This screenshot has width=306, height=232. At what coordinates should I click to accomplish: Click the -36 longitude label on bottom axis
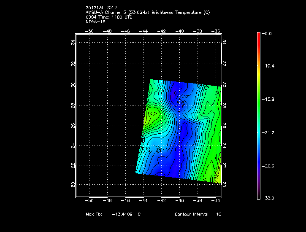click(217, 201)
